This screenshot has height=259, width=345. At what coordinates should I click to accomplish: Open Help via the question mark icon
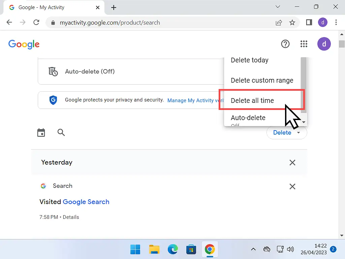(x=285, y=44)
